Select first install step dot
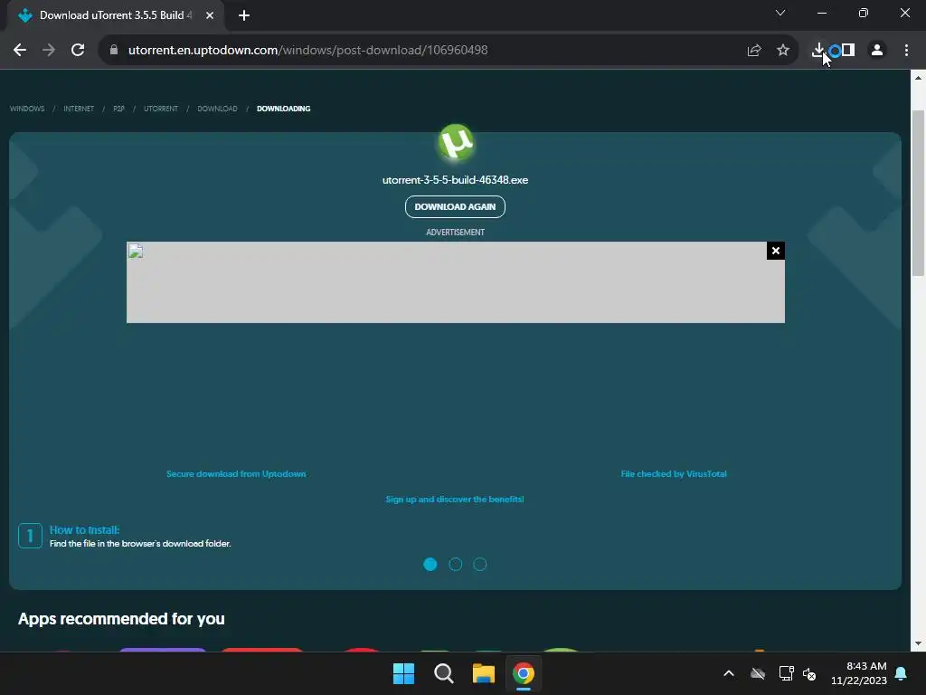Screen dimensions: 926x695 tap(430, 565)
